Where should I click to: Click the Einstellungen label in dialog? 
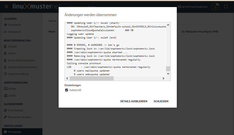click(x=73, y=85)
